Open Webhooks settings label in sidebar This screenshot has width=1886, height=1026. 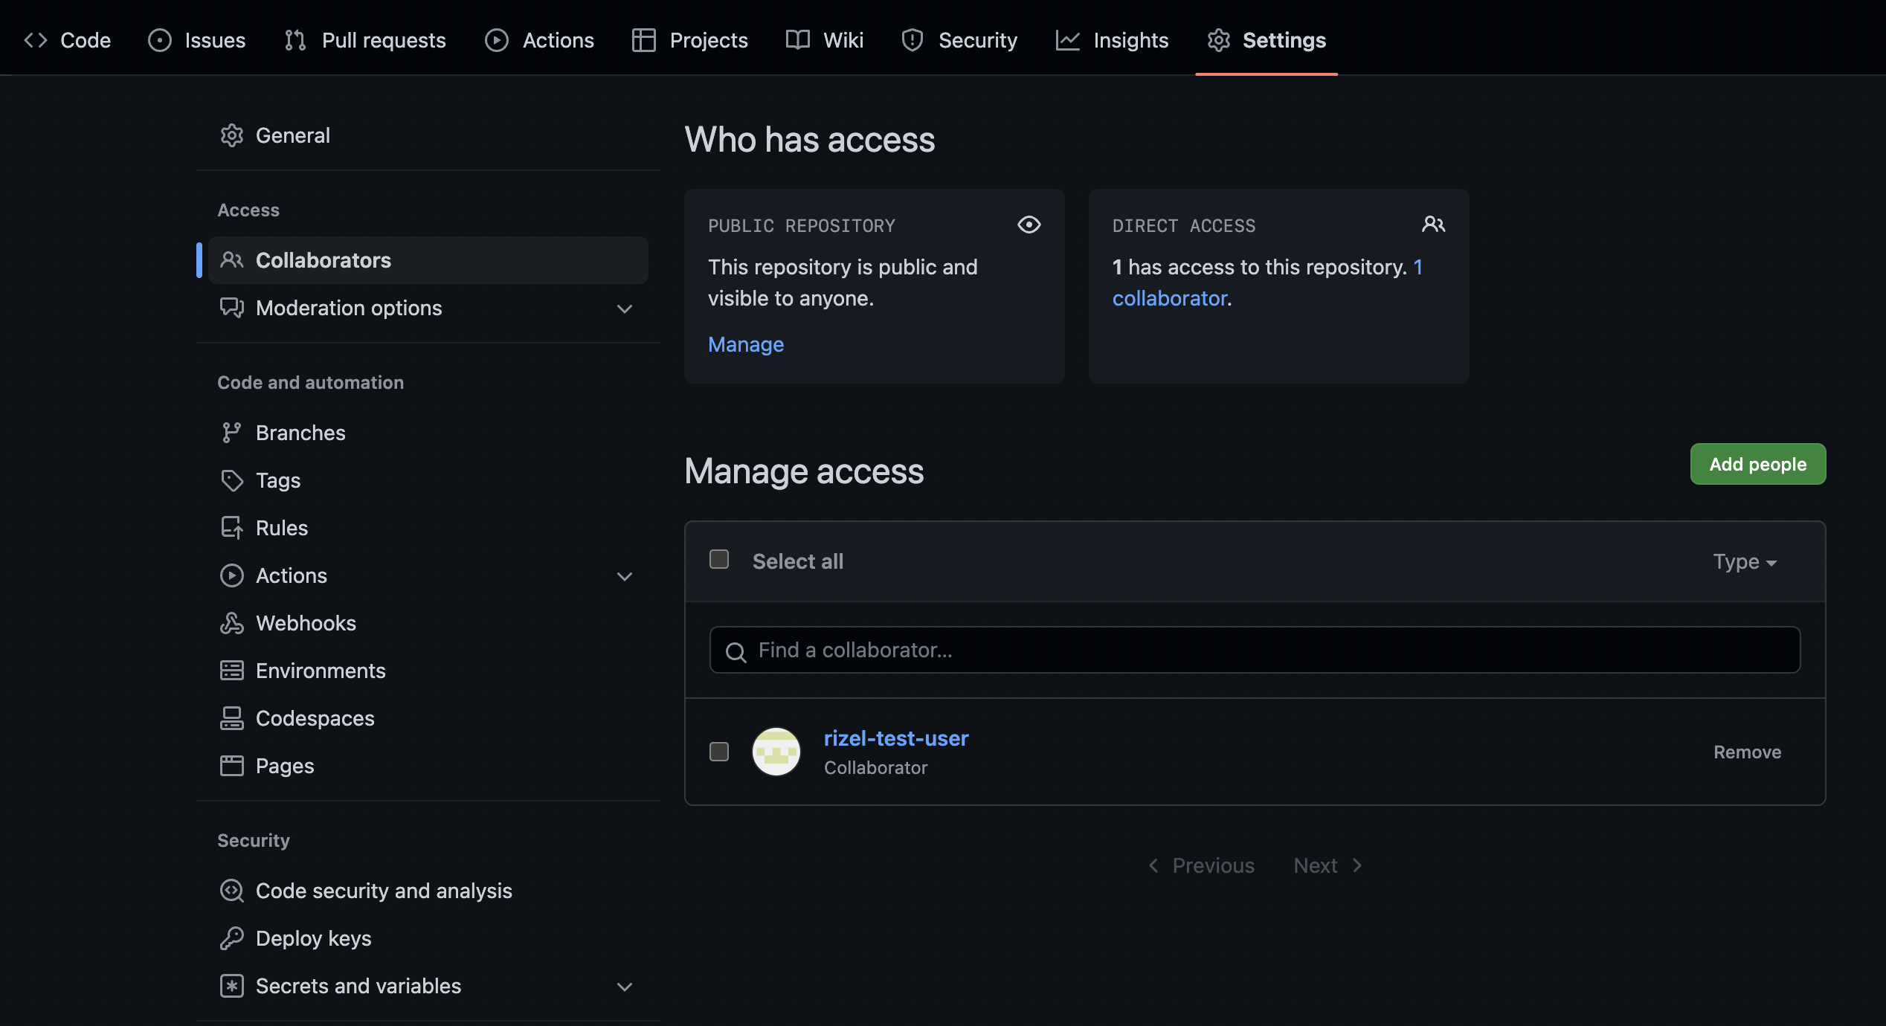[x=306, y=623]
